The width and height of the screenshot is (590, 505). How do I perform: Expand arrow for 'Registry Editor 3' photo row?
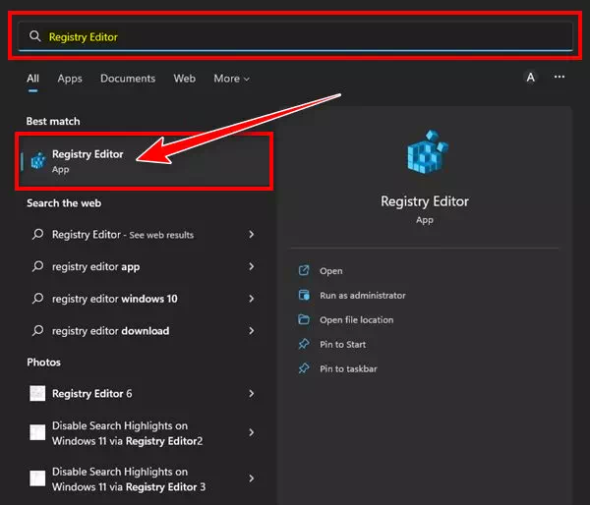(x=252, y=478)
